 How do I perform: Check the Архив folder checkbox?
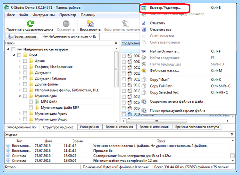[25, 61]
